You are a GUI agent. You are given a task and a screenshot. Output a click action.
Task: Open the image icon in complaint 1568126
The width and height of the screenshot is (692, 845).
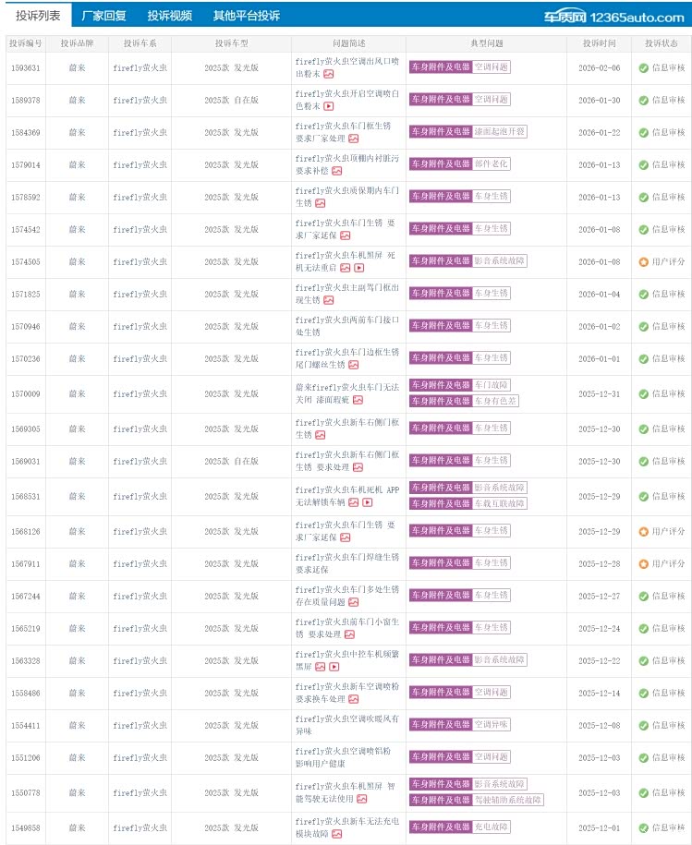pos(346,537)
